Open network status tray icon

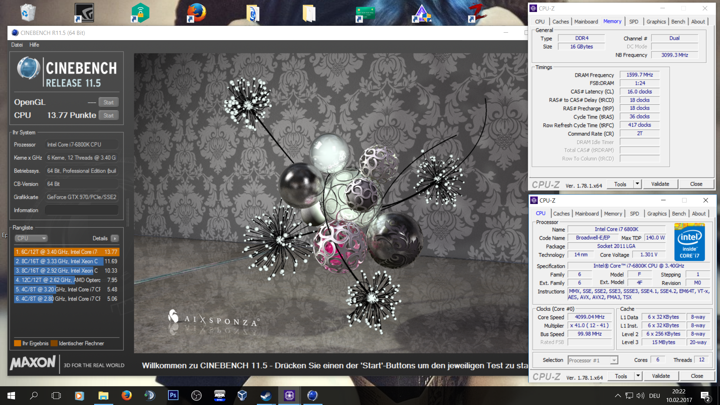pyautogui.click(x=629, y=396)
